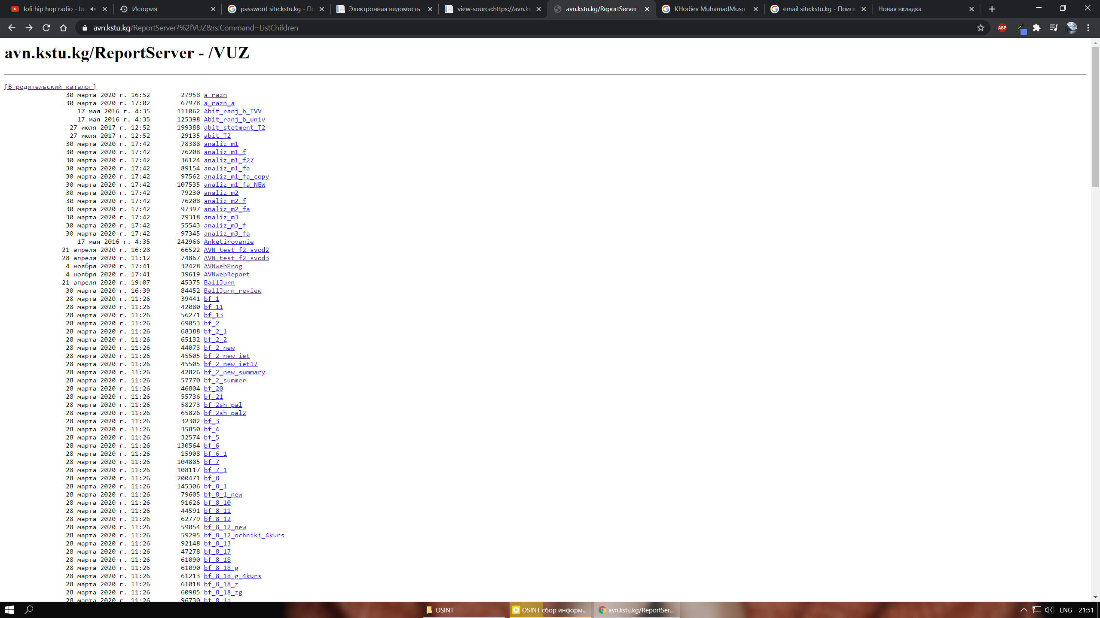Open the extensions puzzle-piece menu
1100x618 pixels.
coord(1037,28)
